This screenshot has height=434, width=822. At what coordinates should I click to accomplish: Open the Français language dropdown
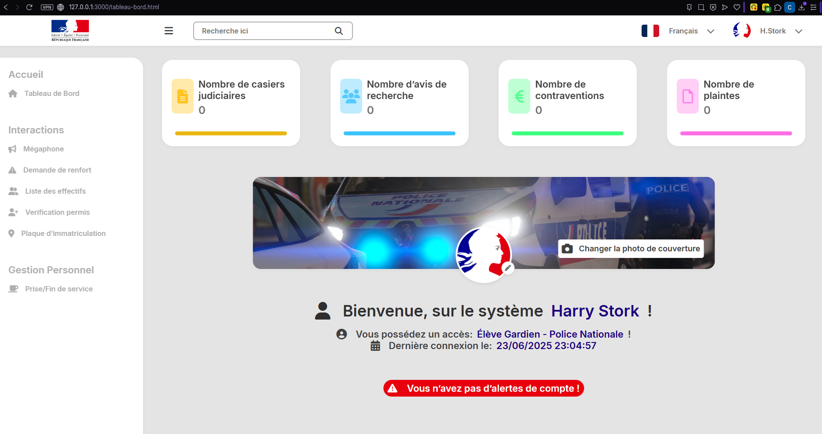(x=711, y=31)
